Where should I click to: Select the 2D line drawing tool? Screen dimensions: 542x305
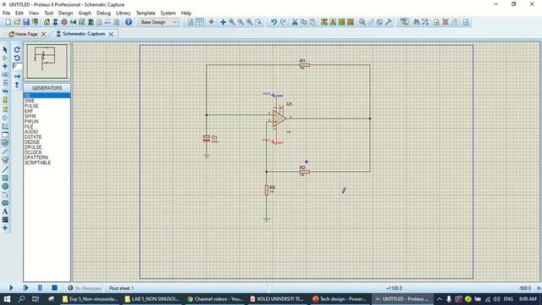point(5,169)
